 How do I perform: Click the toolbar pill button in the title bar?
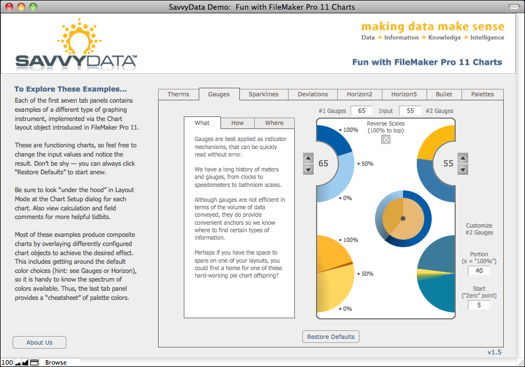(514, 7)
